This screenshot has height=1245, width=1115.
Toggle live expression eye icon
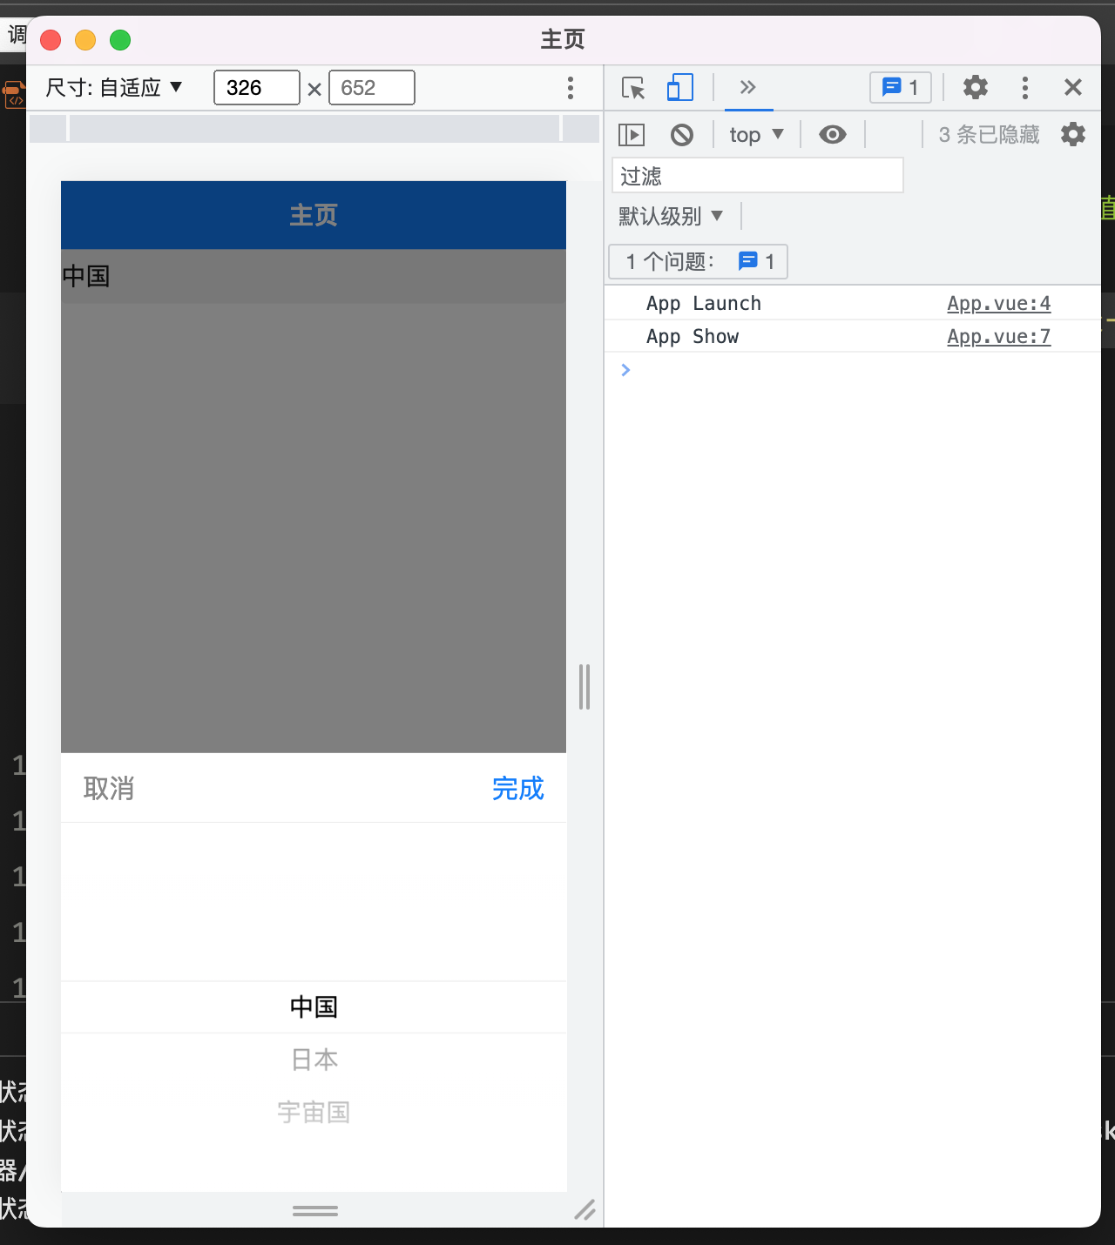click(x=833, y=135)
